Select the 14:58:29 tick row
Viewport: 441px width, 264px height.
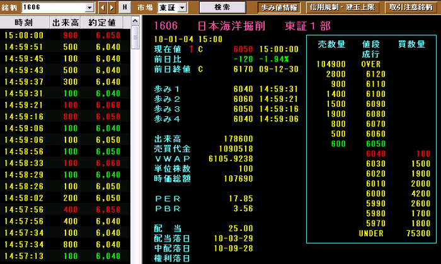tap(65, 175)
